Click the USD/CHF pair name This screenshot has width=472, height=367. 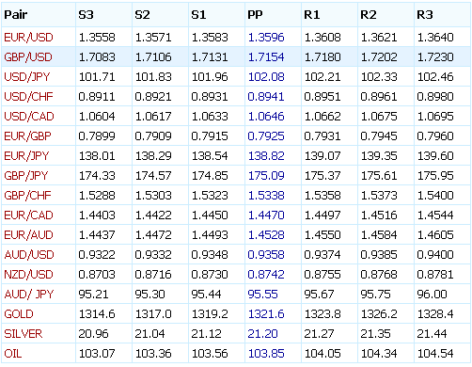(28, 97)
